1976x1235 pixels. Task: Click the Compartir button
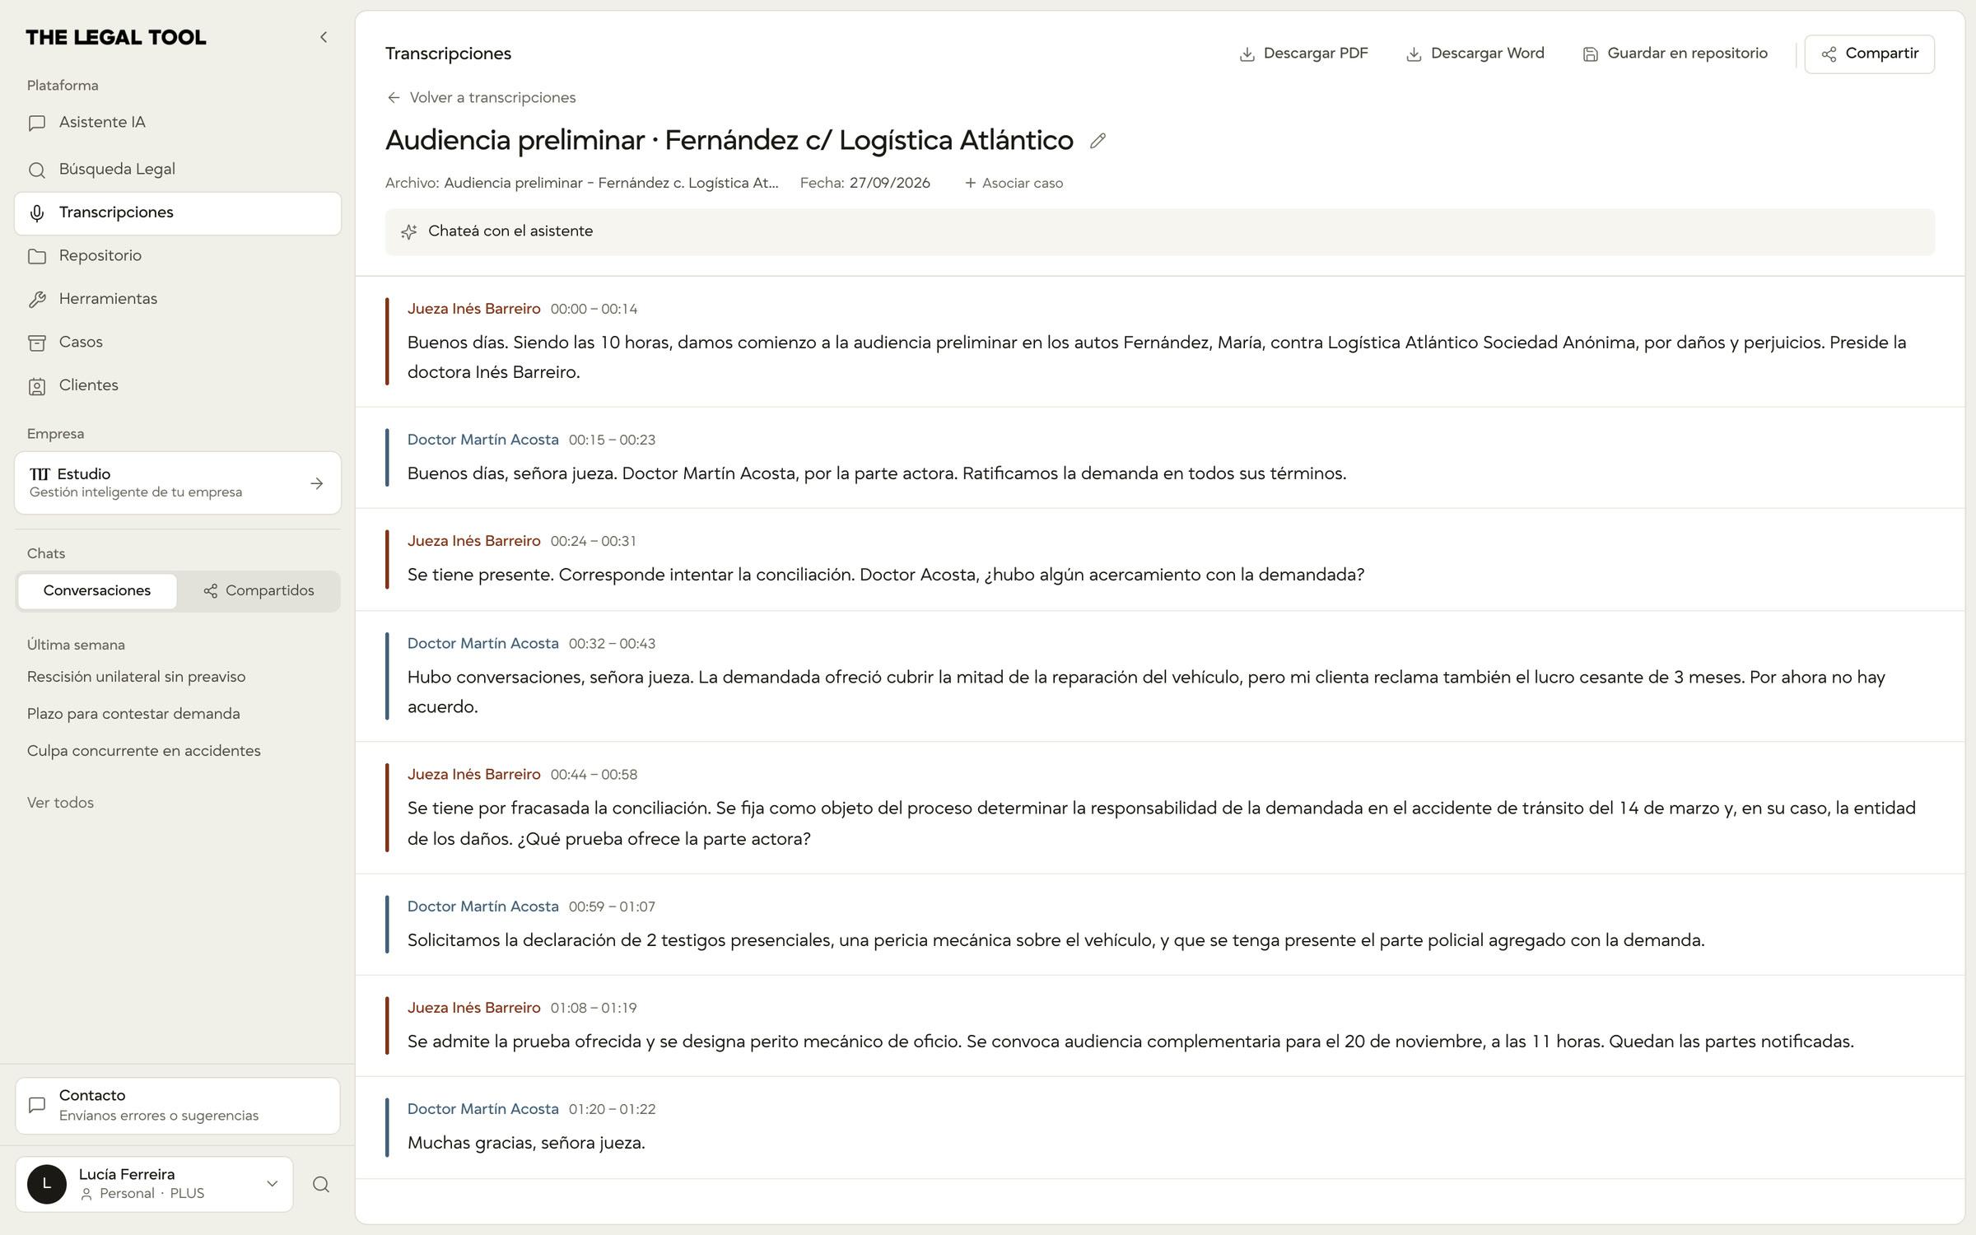tap(1869, 54)
